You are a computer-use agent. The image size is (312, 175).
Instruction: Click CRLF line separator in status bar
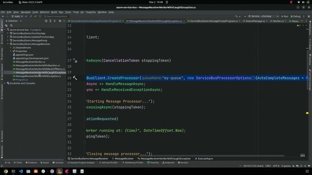click(x=268, y=166)
